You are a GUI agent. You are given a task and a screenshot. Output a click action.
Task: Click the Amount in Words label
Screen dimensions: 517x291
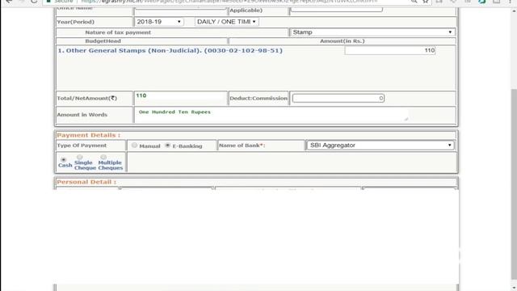coord(82,115)
